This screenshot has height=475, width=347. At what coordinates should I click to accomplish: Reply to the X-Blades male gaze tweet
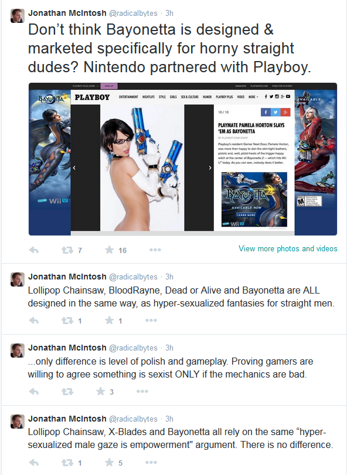point(34,463)
